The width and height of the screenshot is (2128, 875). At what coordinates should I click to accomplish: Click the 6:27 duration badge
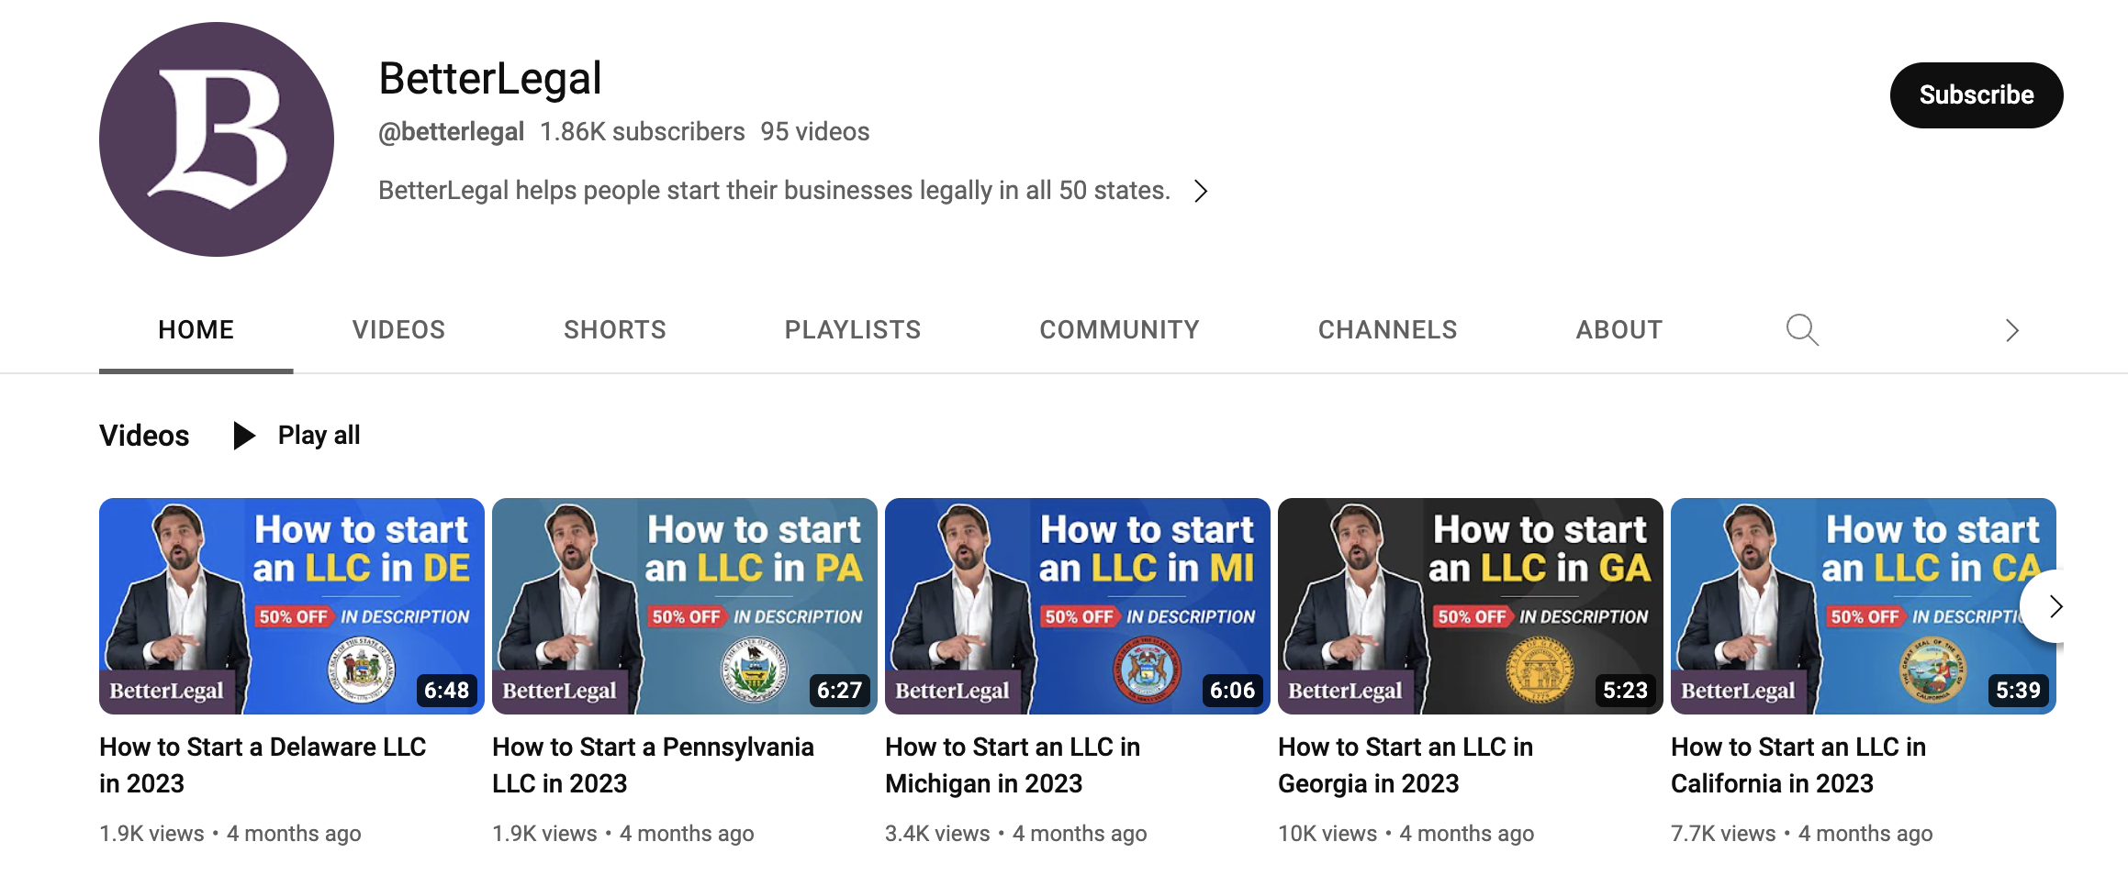coord(840,691)
